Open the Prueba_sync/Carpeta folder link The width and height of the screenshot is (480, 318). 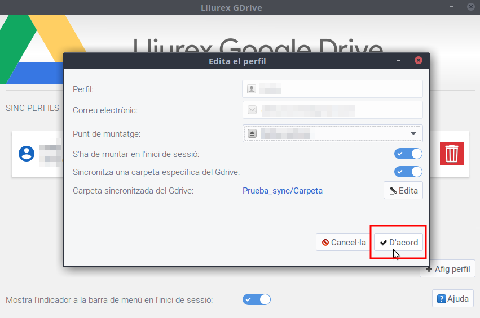click(283, 191)
